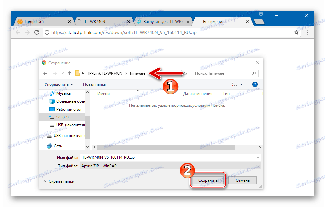Go up one folder level

pos(70,73)
